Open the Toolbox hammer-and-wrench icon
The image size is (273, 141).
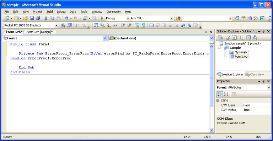click(x=256, y=18)
